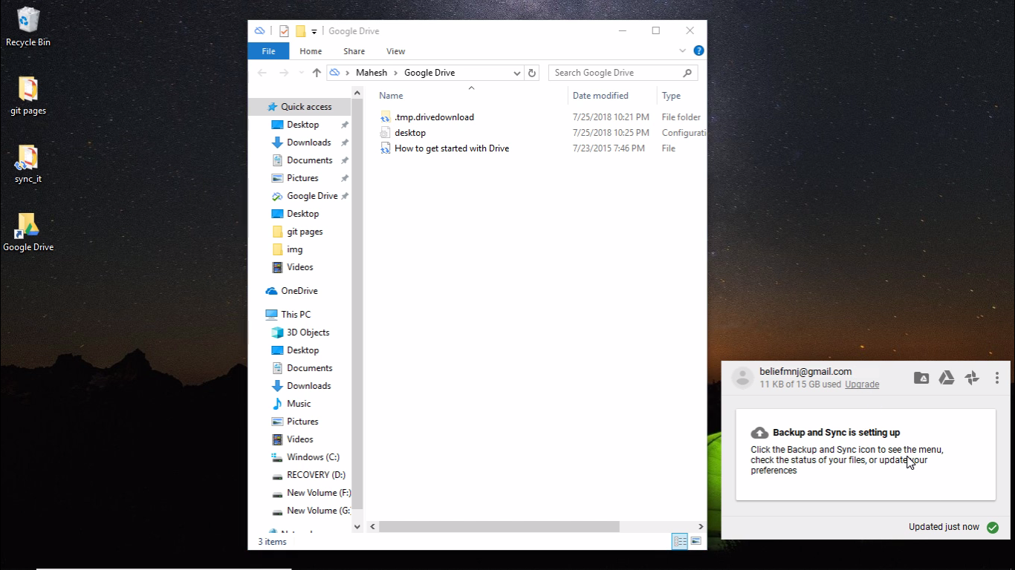This screenshot has height=570, width=1015.
Task: Open the Google Drive desktop shortcut
Action: click(27, 226)
